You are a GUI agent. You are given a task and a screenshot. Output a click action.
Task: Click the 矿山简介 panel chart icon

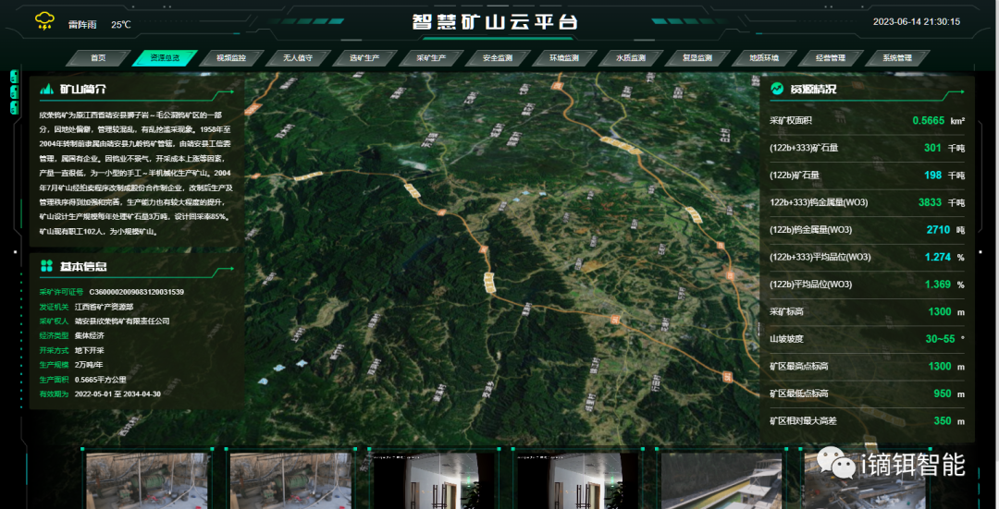[45, 90]
